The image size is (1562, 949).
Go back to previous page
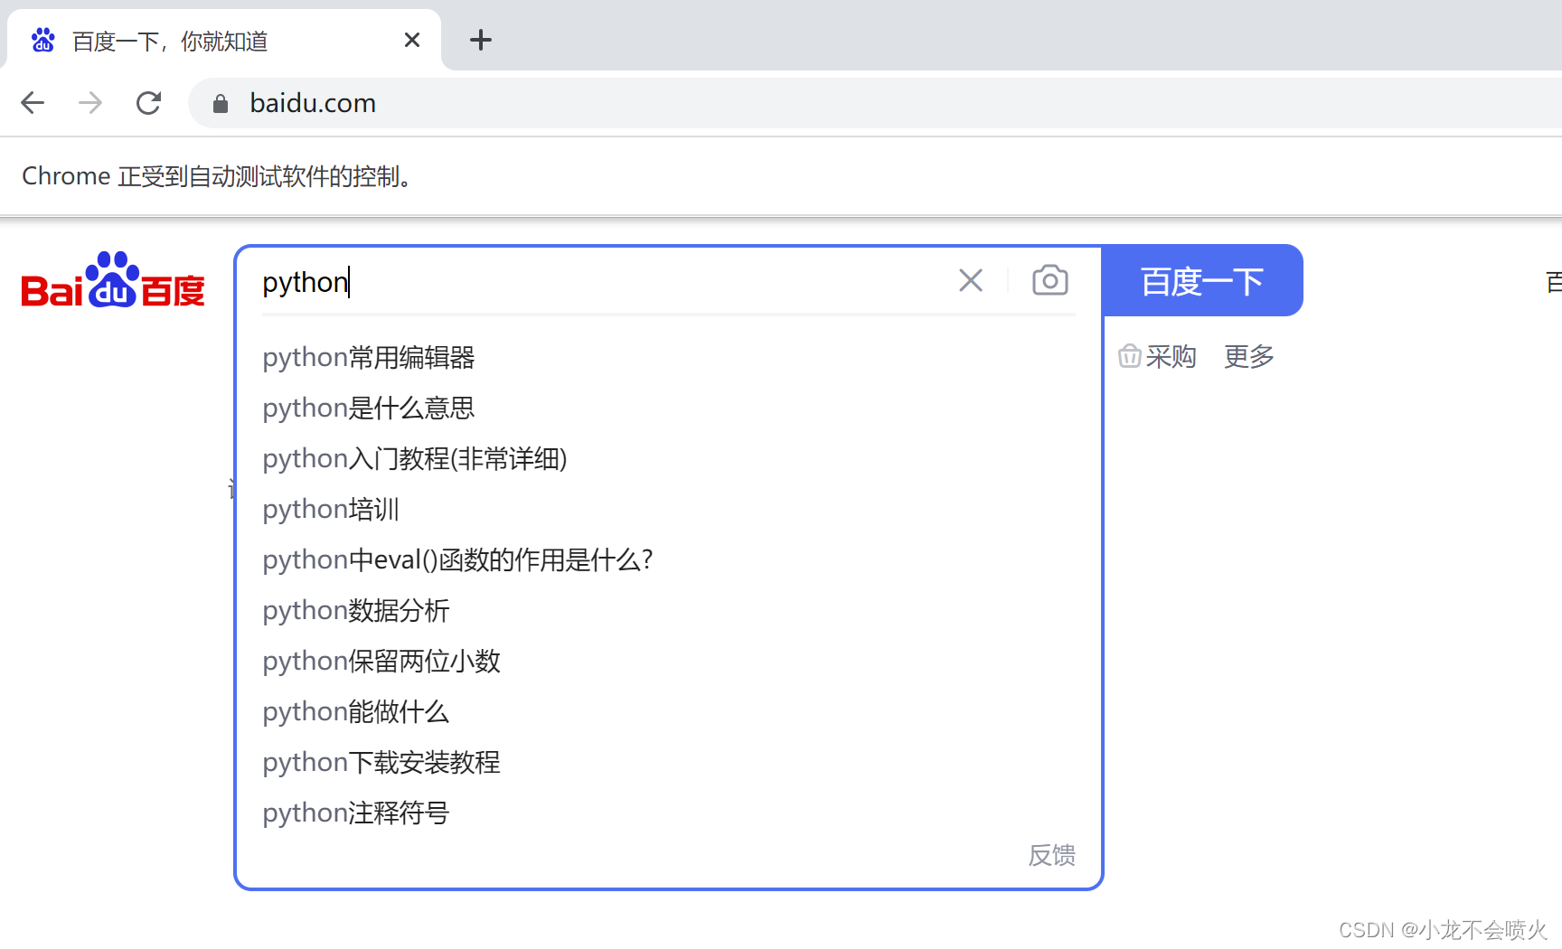[x=33, y=103]
